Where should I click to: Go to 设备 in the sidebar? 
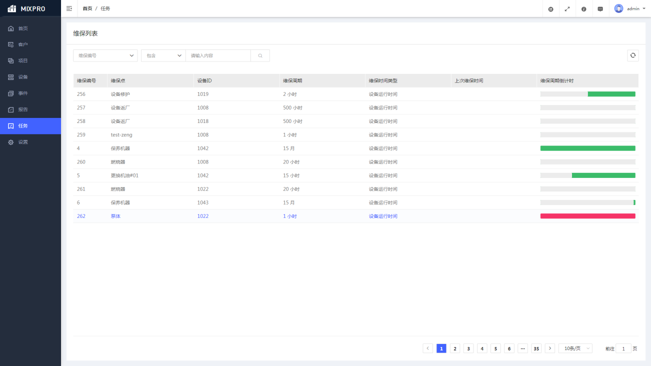[23, 77]
